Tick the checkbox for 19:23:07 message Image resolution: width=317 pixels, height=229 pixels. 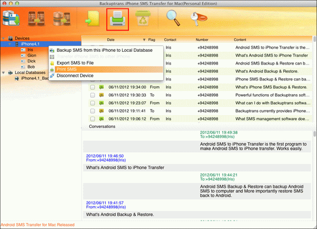coord(92,103)
